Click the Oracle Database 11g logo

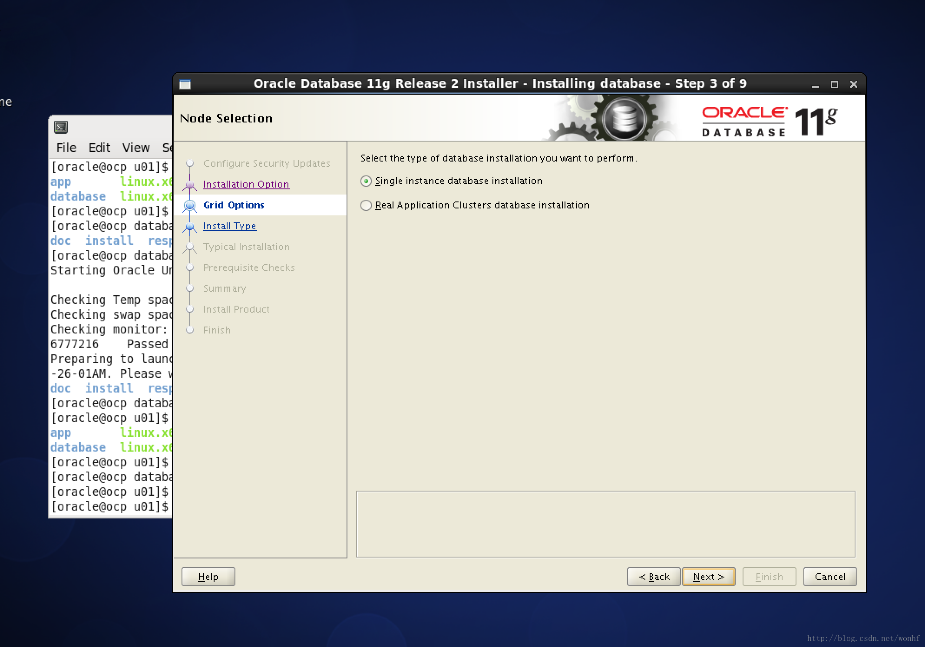tap(769, 122)
